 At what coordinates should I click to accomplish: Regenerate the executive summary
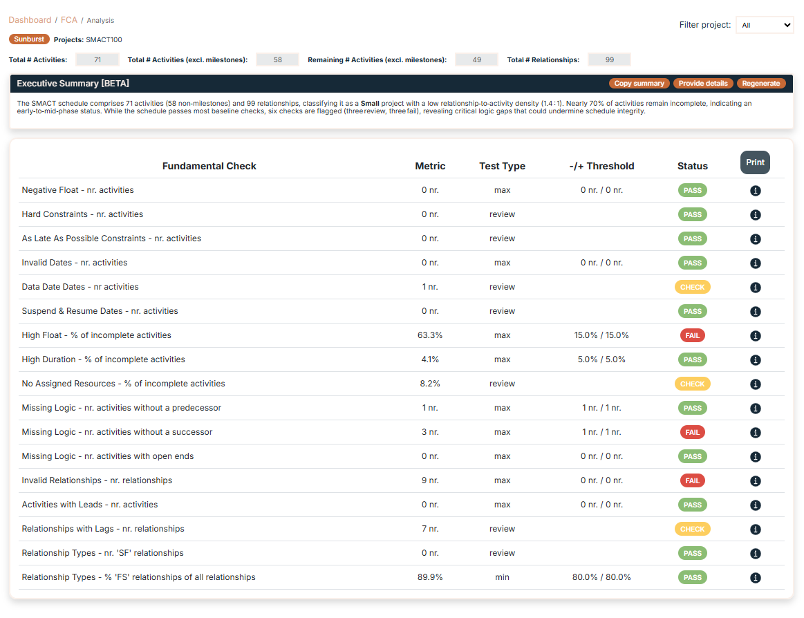point(760,83)
